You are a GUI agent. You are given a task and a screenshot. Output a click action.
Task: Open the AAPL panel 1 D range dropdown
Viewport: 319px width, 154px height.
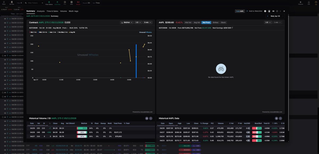[268, 23]
